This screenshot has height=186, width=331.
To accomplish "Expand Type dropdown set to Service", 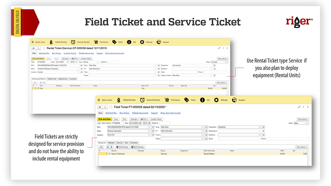I will coord(98,62).
